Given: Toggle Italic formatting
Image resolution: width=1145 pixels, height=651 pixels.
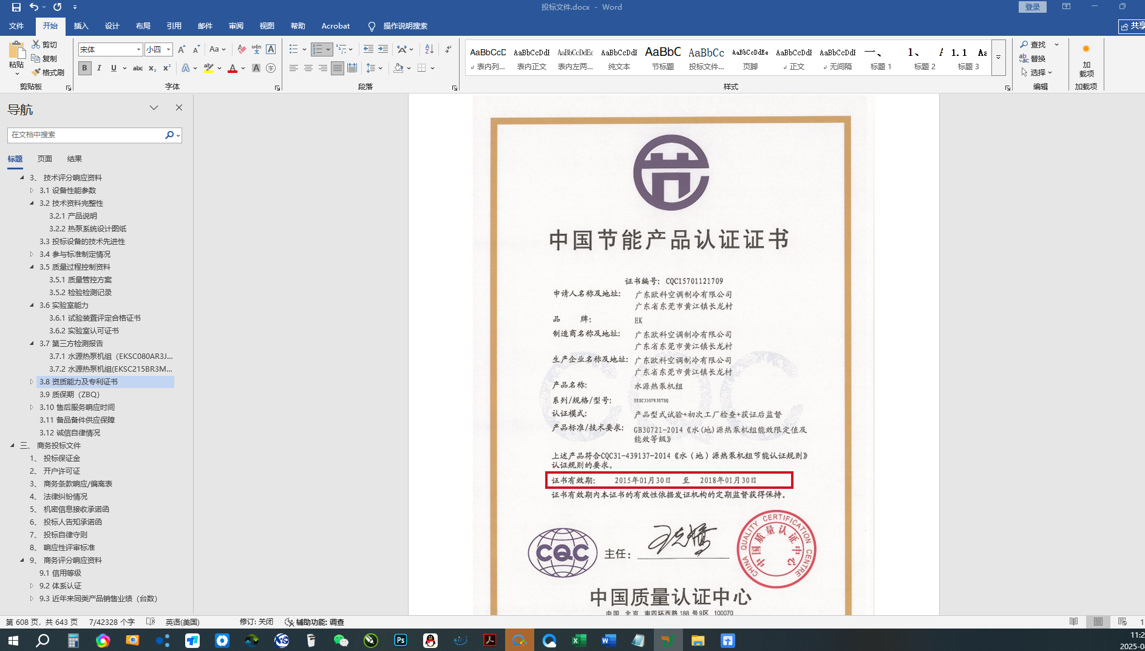Looking at the screenshot, I should pyautogui.click(x=99, y=68).
